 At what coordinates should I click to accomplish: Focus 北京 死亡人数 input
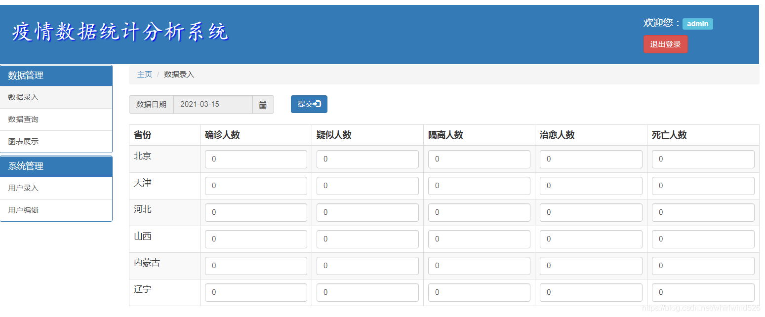click(x=703, y=159)
